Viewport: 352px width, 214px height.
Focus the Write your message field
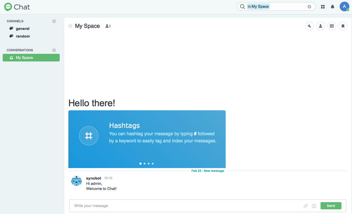coord(186,206)
